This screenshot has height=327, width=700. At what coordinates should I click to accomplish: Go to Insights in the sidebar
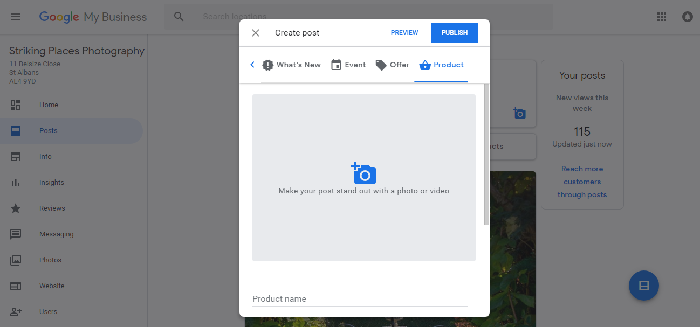[51, 183]
